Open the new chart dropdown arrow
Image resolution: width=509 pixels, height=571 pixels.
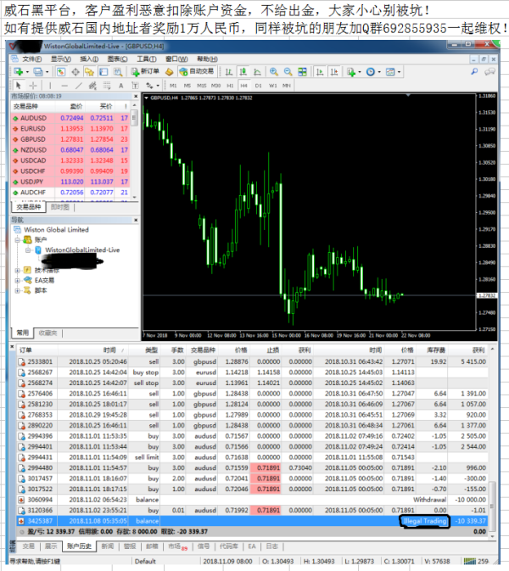pyautogui.click(x=27, y=72)
